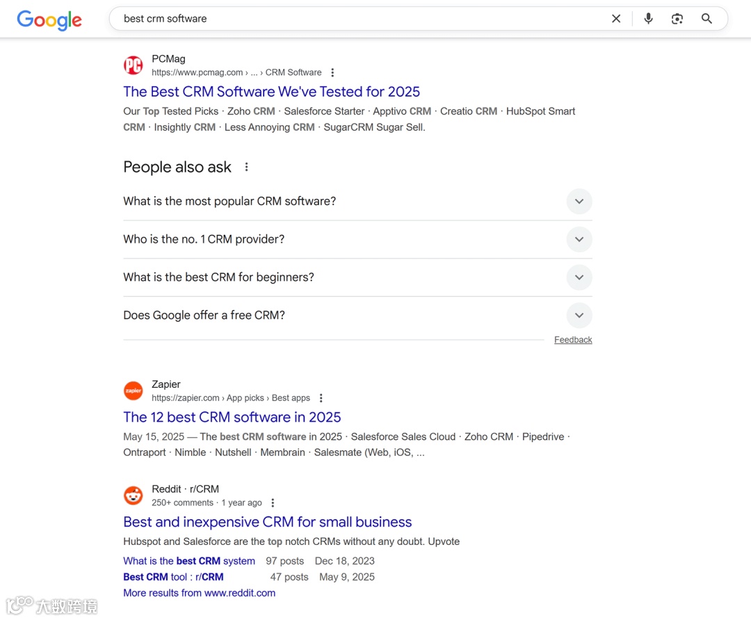This screenshot has height=620, width=751.
Task: Click the PCMag site favicon
Action: 133,65
